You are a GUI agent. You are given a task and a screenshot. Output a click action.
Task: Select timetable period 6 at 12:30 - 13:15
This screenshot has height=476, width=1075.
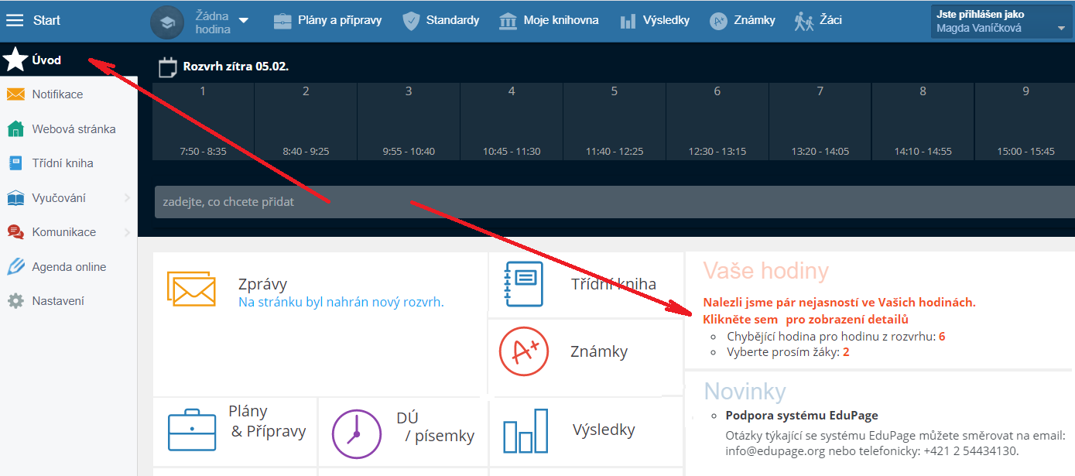(717, 122)
